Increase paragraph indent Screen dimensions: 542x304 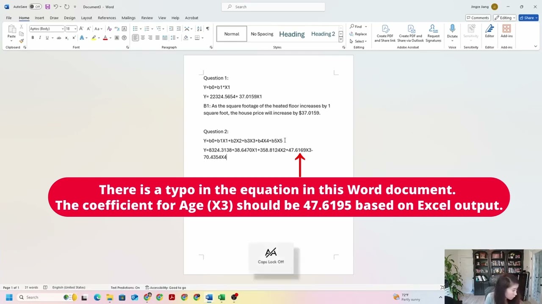[178, 29]
